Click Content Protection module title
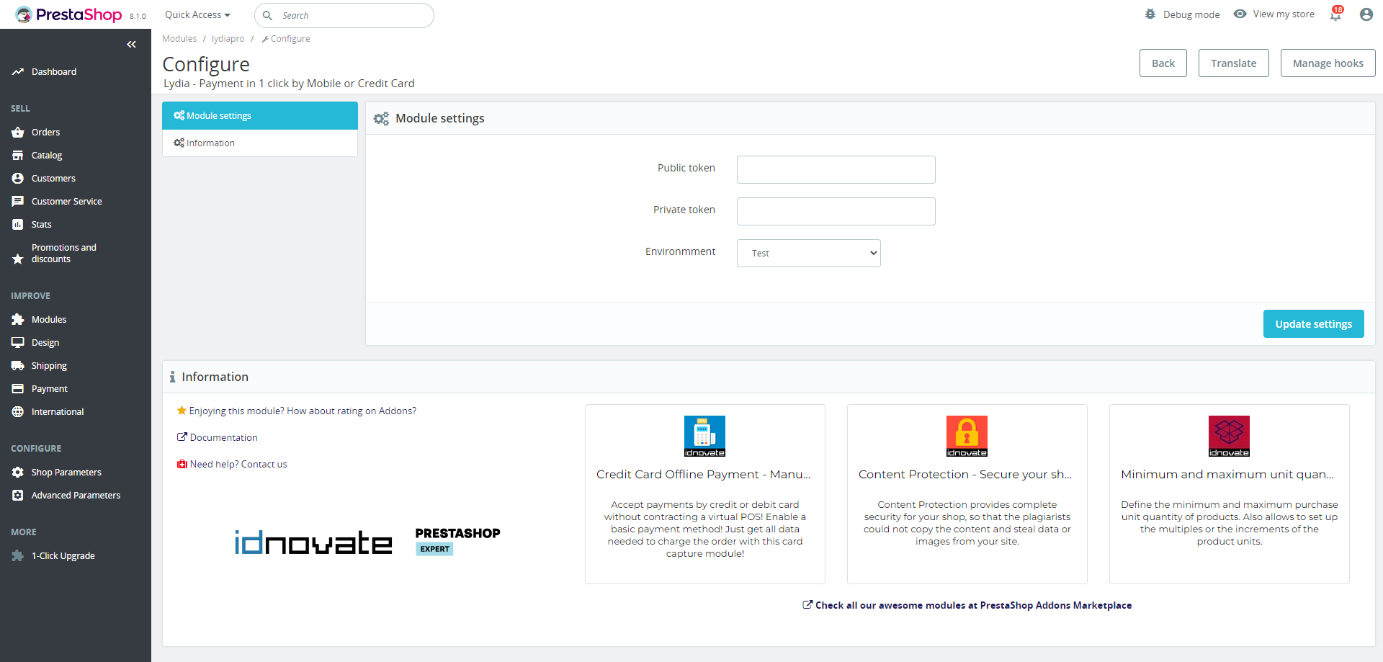1383x662 pixels. (x=965, y=475)
